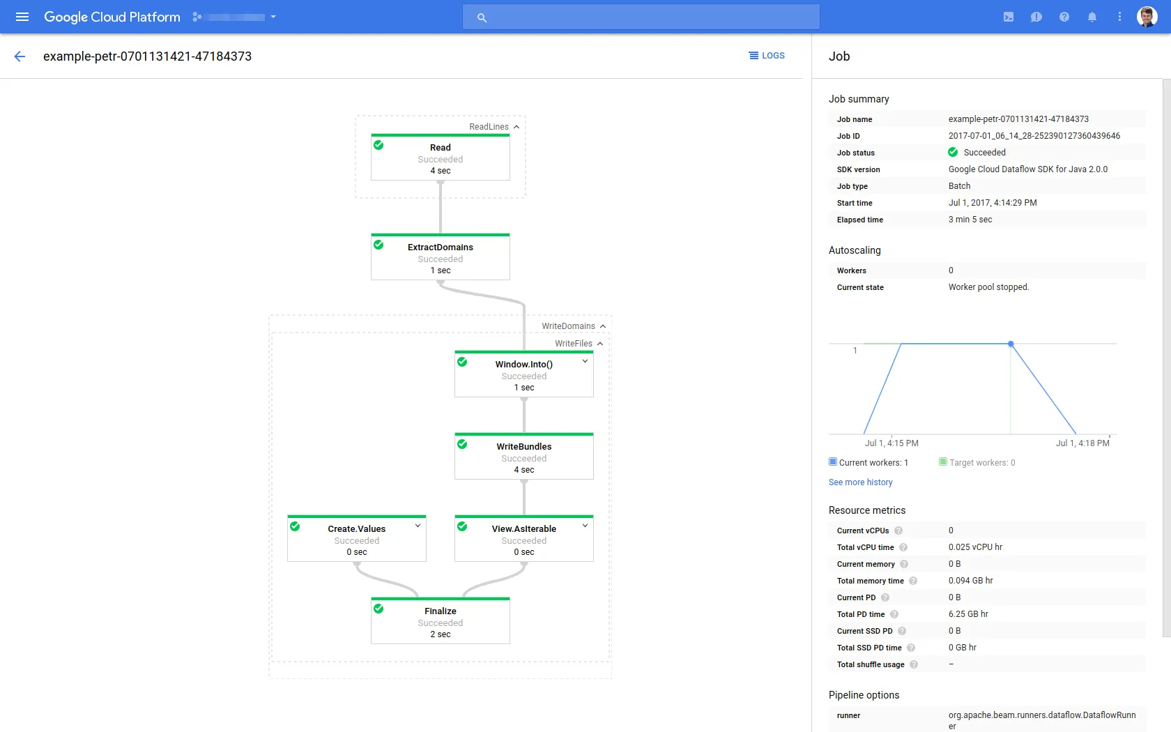
Task: Toggle the Target workers legend box
Action: pos(943,462)
